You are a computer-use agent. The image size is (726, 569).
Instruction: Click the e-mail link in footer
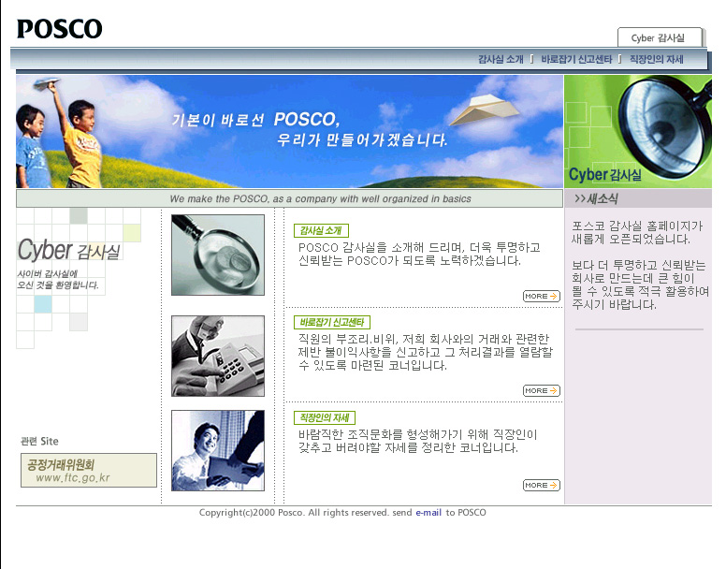coord(428,513)
